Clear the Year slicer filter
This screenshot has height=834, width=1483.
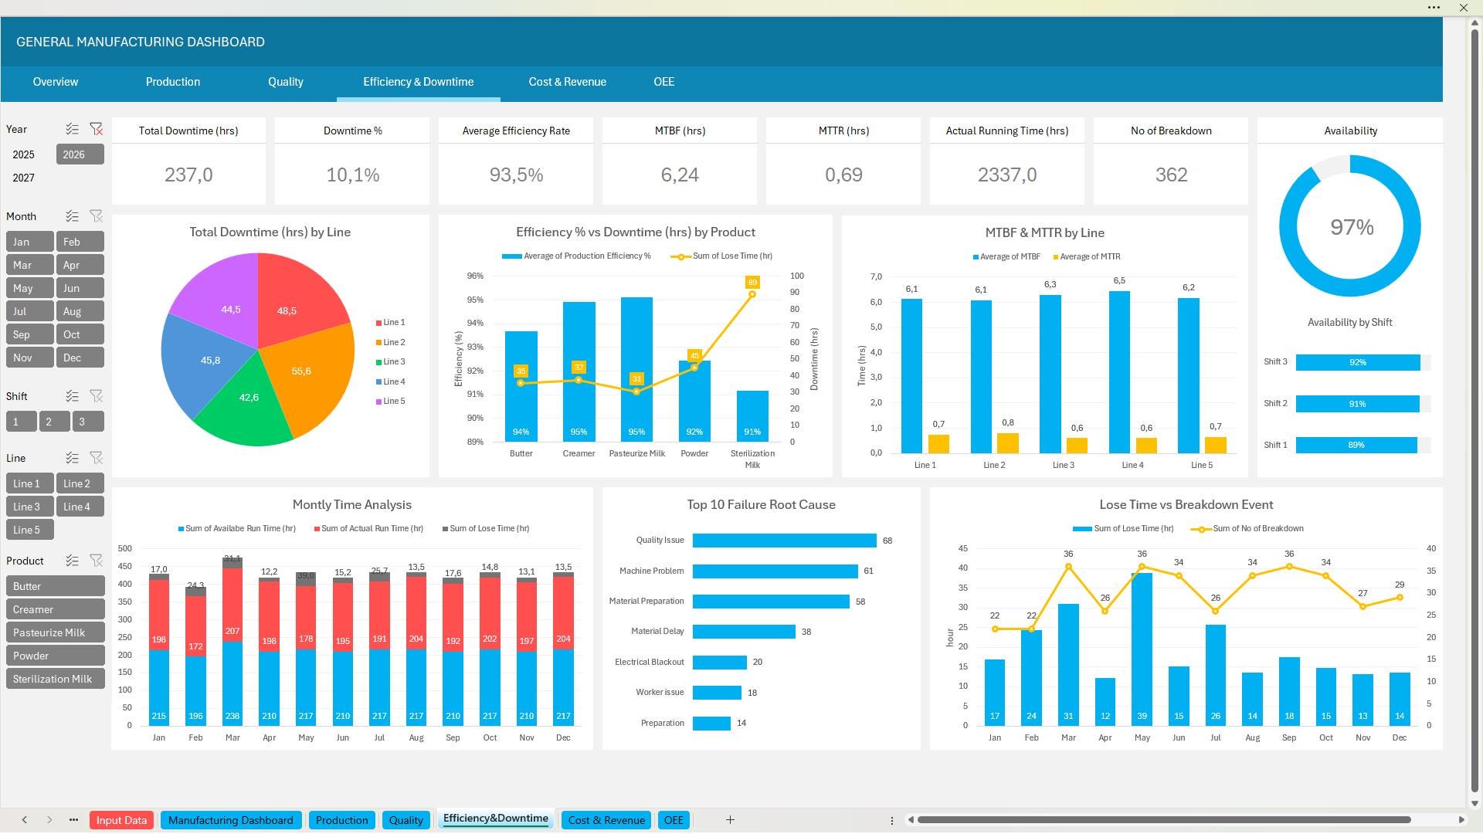(x=96, y=129)
